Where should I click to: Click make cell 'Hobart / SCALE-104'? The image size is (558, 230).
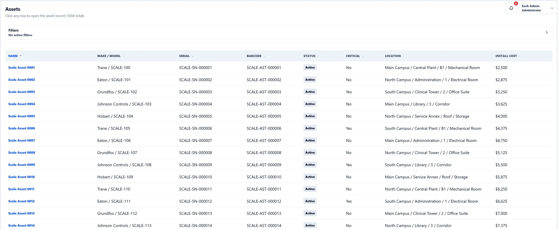pyautogui.click(x=115, y=116)
